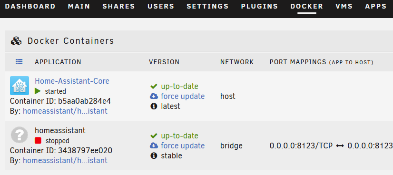
Task: Click the info icon beside latest
Action: pos(153,107)
